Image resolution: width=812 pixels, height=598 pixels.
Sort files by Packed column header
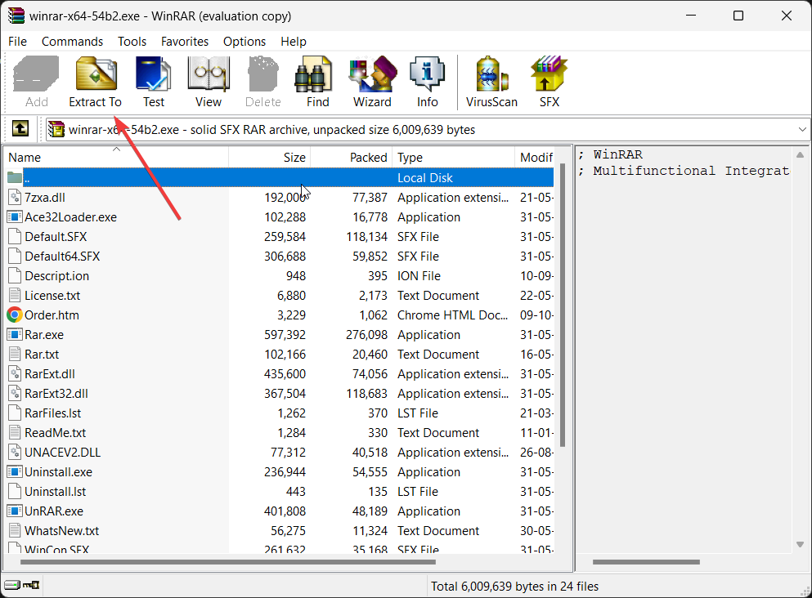pos(351,157)
